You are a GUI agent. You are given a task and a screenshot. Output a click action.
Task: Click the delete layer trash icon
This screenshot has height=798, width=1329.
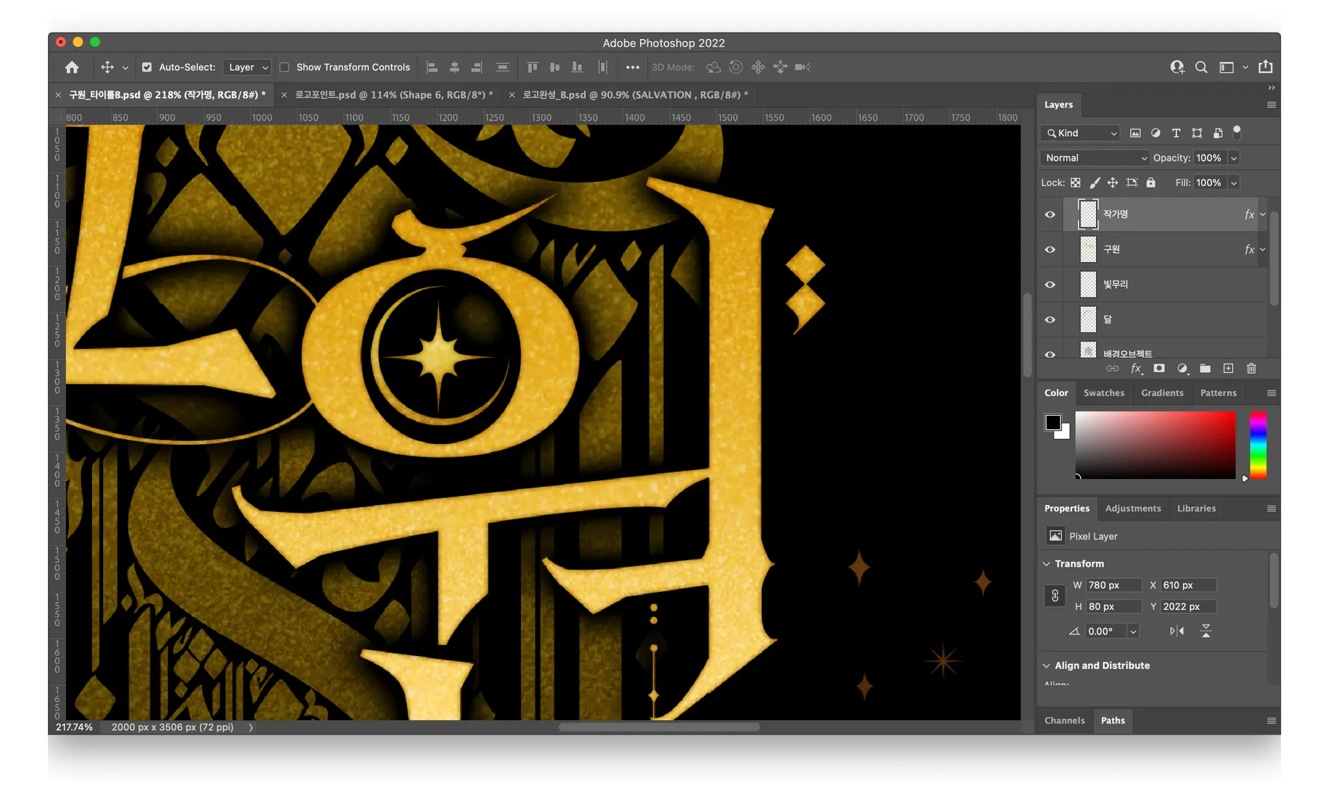[1251, 368]
